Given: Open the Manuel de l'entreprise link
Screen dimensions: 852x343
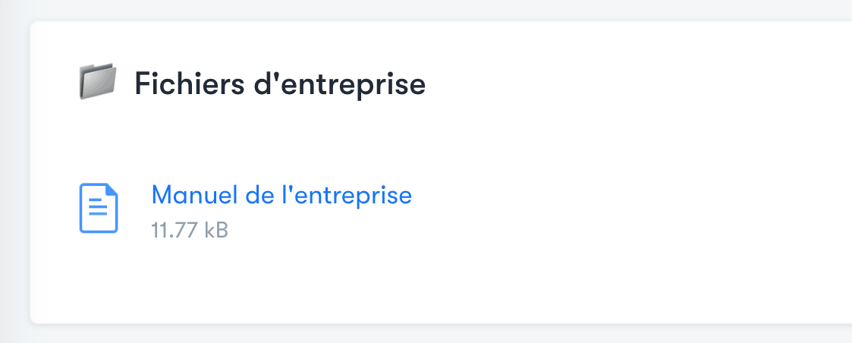Looking at the screenshot, I should tap(281, 195).
